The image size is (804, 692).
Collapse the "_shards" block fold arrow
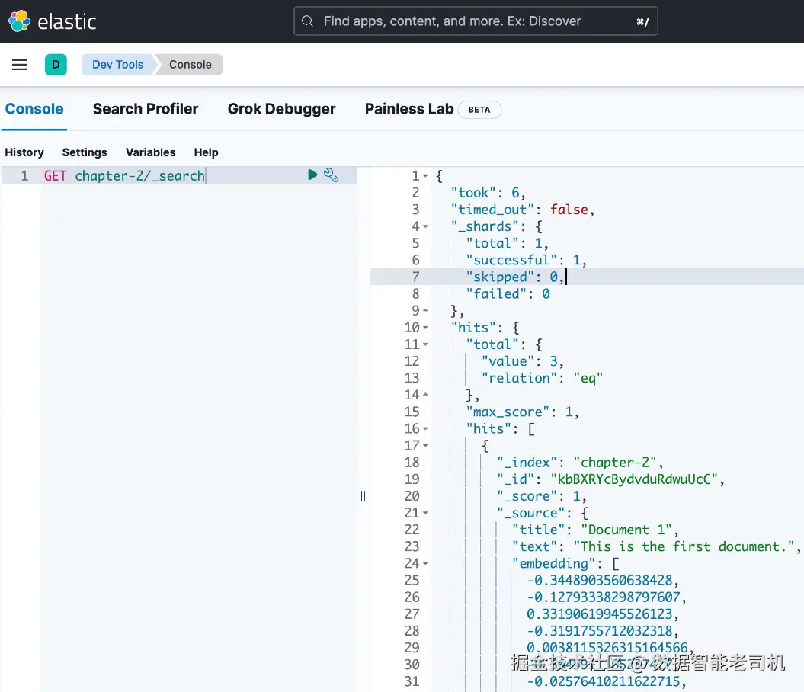click(x=425, y=226)
